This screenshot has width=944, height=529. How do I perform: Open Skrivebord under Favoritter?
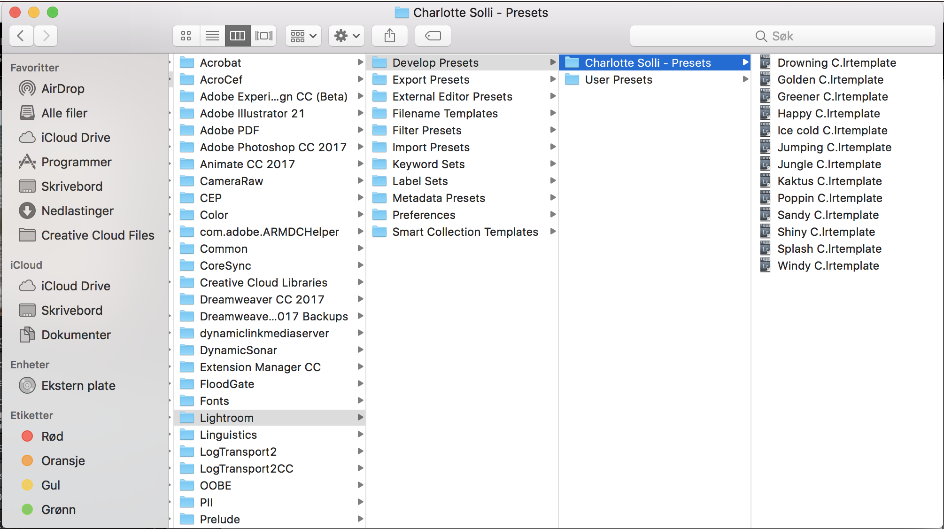[72, 186]
